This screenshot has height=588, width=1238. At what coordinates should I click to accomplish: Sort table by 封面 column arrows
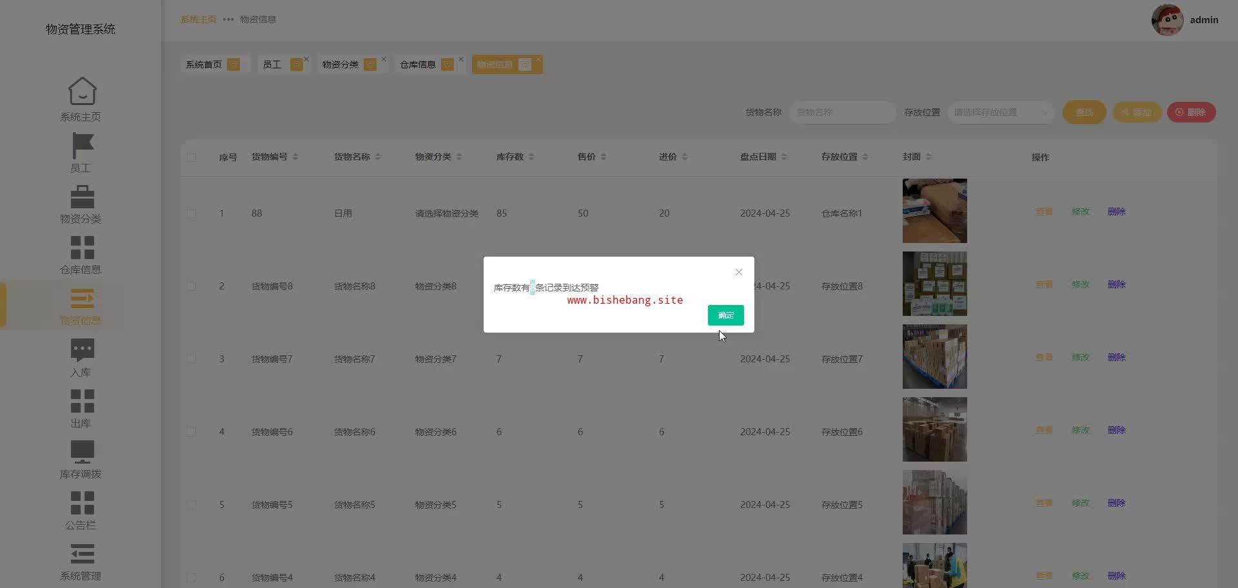coord(928,157)
